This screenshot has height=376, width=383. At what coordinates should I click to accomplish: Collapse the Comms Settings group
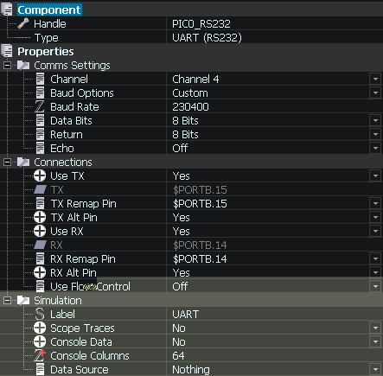[x=7, y=66]
